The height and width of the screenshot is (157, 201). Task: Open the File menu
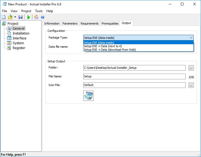tap(5, 11)
